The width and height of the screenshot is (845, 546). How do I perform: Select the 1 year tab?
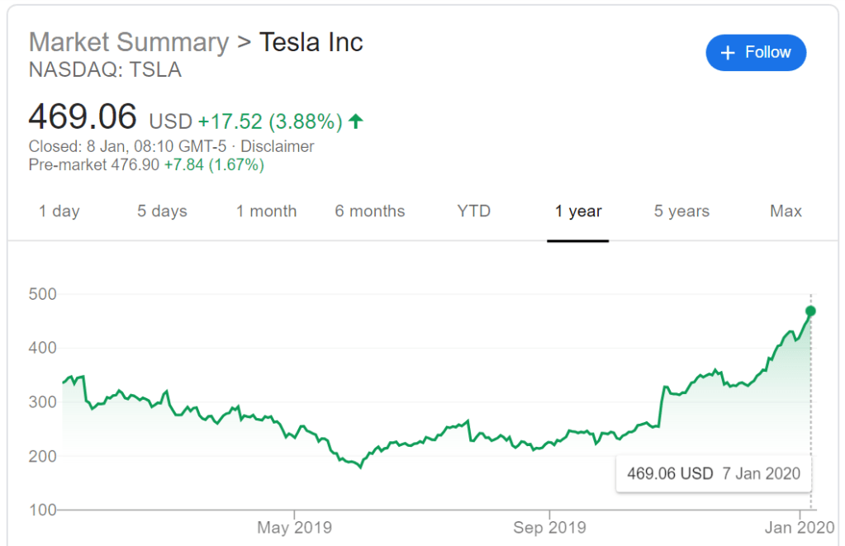click(578, 211)
